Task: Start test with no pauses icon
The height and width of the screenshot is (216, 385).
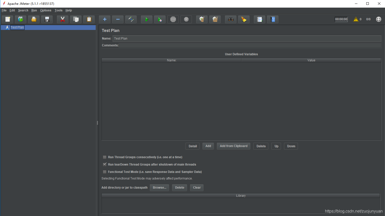Action: 160,19
